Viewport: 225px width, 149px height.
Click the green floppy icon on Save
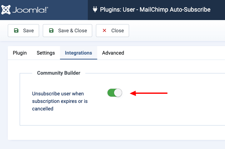(x=16, y=30)
